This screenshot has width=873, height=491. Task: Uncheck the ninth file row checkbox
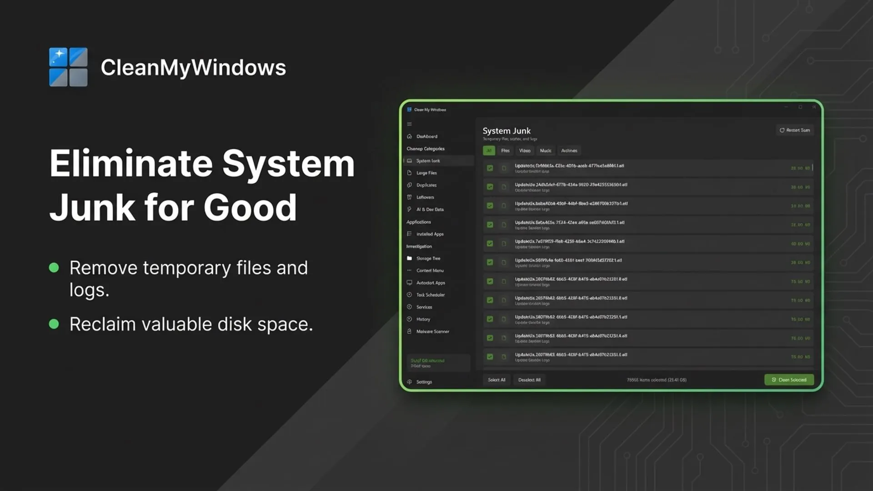click(490, 319)
